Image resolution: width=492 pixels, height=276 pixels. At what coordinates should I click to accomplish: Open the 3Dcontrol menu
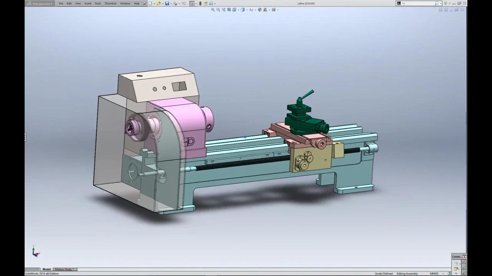tap(110, 3)
